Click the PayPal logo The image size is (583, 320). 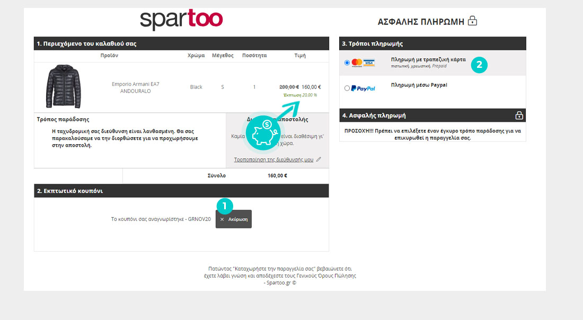point(363,88)
